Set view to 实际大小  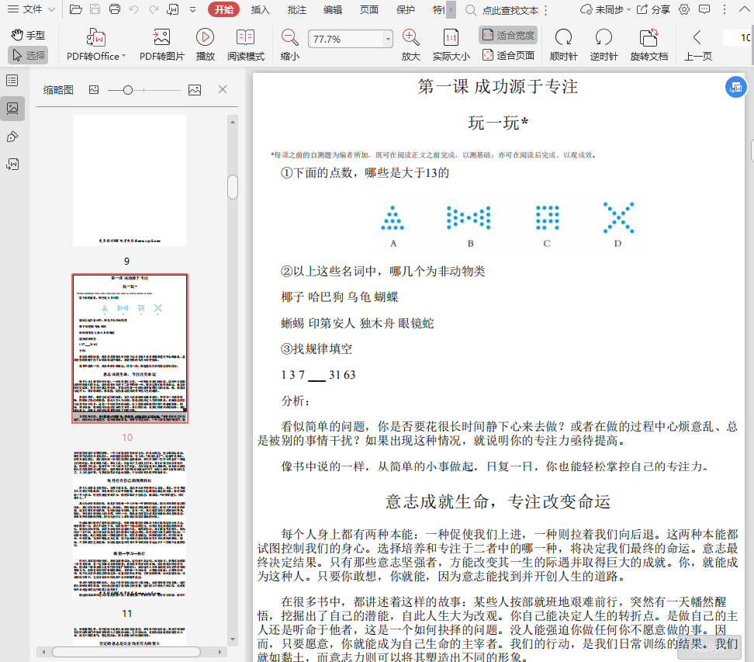pos(451,45)
